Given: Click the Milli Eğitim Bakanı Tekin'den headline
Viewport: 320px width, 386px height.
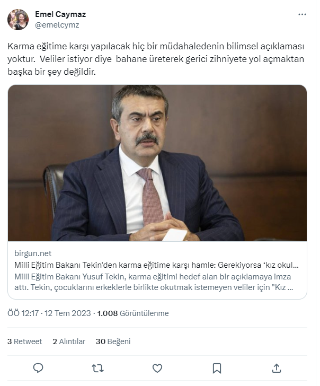Looking at the screenshot, I should [x=156, y=265].
